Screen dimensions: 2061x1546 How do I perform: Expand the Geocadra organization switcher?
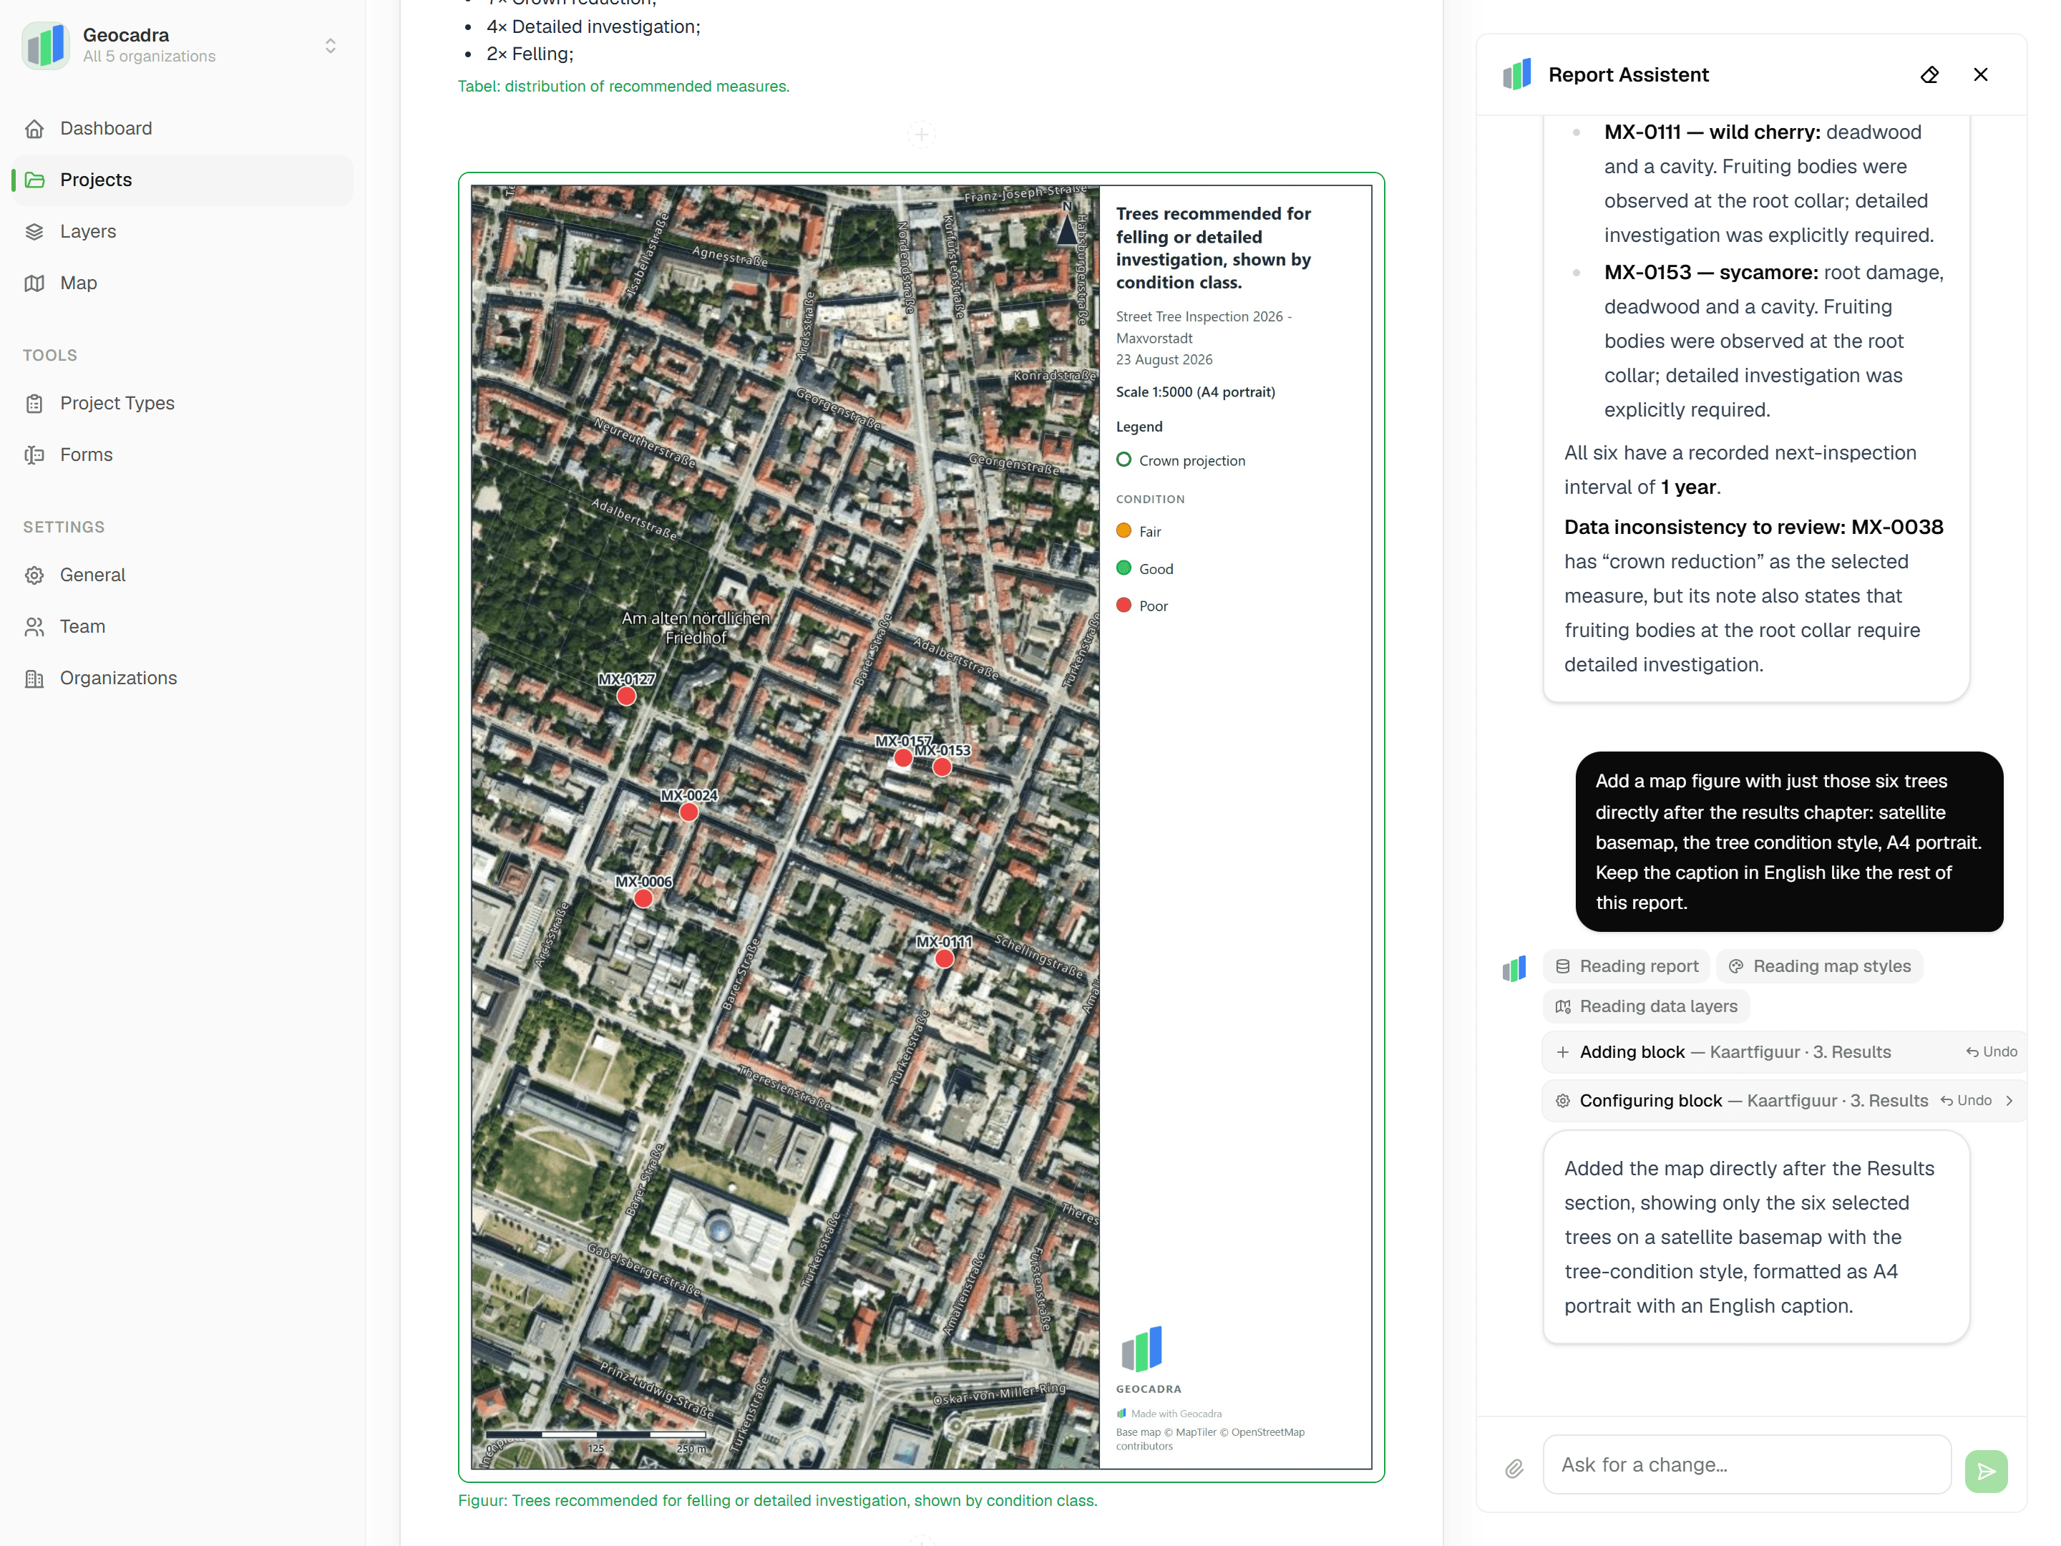point(330,46)
